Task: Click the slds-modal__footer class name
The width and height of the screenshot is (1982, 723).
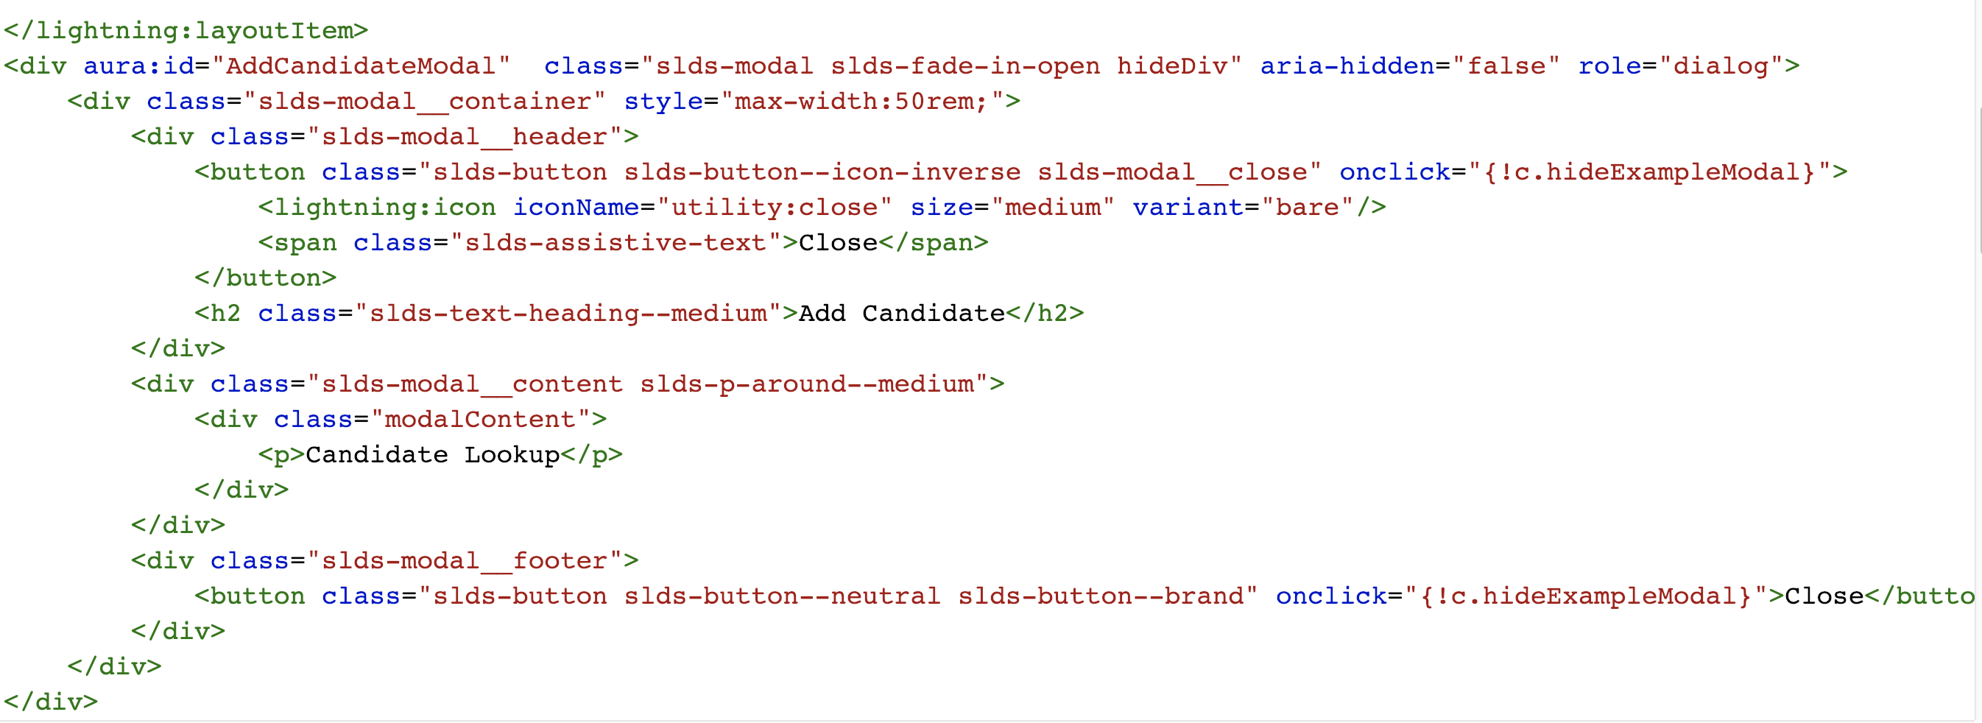Action: [x=469, y=560]
